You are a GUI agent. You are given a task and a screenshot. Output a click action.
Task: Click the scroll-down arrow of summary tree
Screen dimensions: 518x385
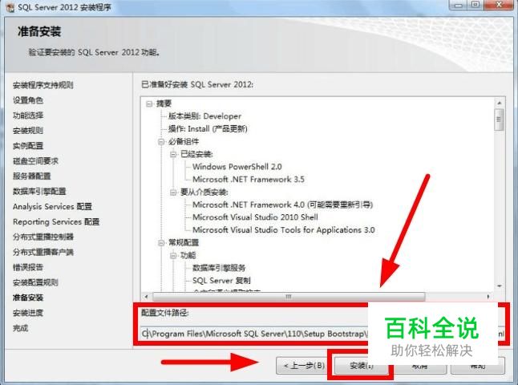pos(500,286)
